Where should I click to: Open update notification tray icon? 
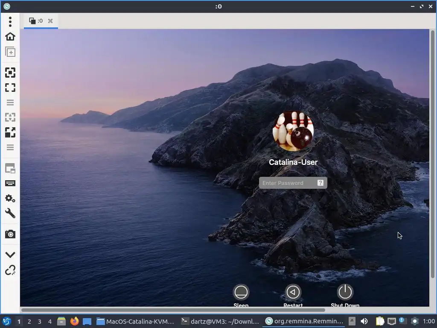point(403,321)
